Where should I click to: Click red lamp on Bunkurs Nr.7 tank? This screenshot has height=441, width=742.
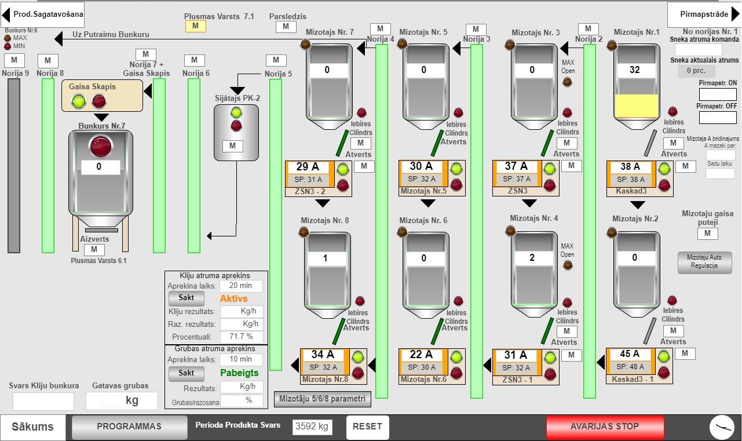coord(101,146)
